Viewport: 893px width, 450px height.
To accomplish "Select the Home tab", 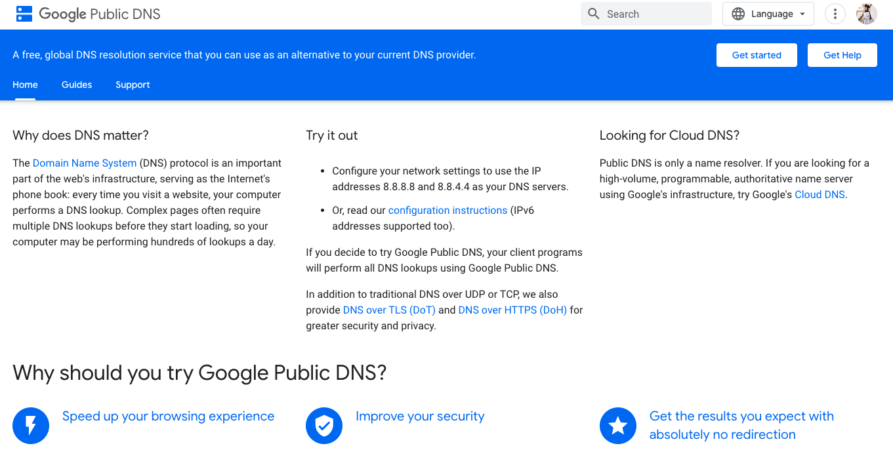I will click(25, 85).
